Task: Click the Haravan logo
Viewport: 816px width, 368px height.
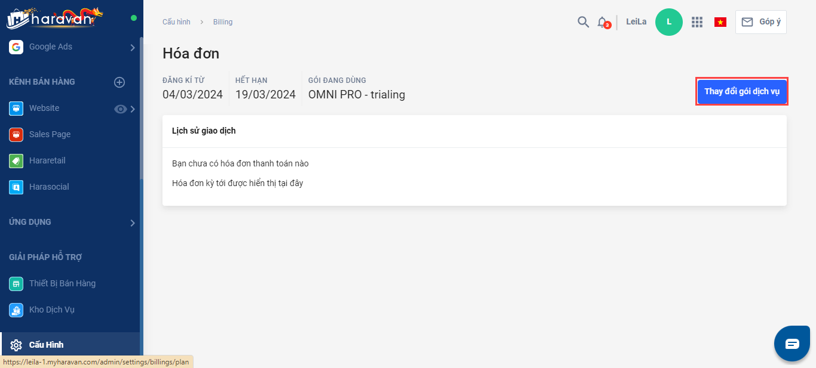Action: coord(55,18)
